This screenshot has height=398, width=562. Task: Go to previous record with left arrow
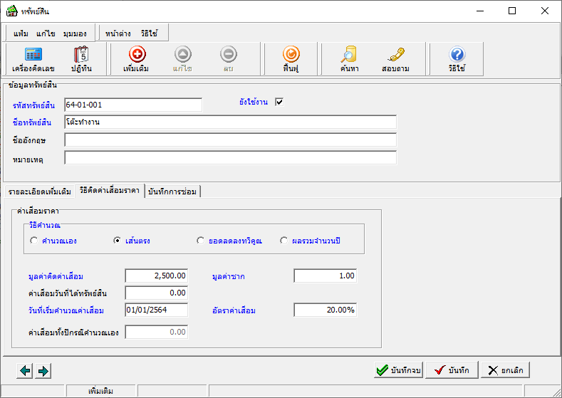tap(26, 370)
